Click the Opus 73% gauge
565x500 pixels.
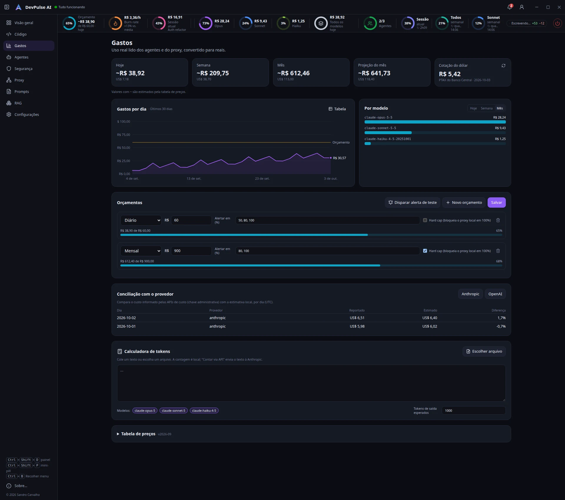(x=206, y=23)
